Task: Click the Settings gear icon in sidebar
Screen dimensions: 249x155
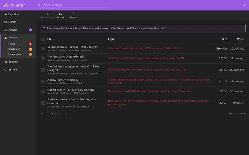Action: pos(6,62)
